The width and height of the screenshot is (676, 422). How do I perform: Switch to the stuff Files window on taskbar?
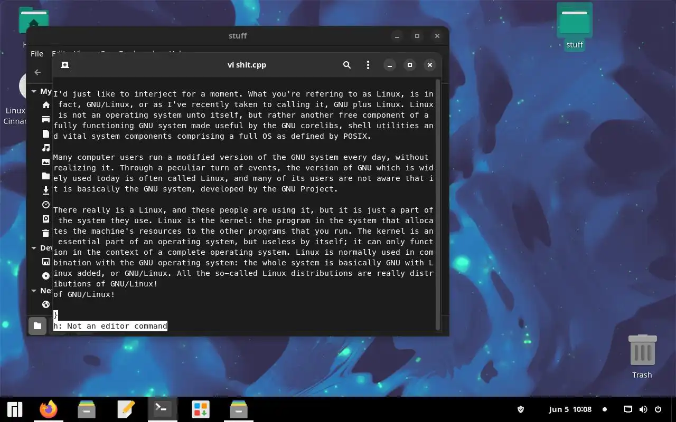point(238,409)
